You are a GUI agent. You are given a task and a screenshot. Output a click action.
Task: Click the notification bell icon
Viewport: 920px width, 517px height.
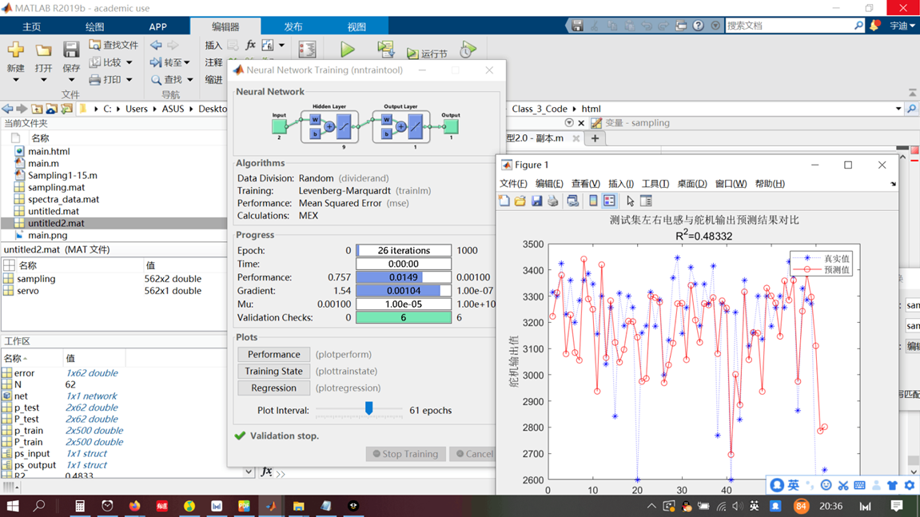pyautogui.click(x=874, y=26)
